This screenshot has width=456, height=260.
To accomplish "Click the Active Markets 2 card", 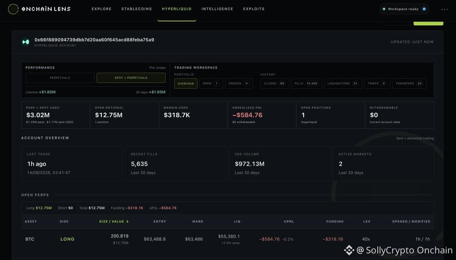I will point(383,164).
